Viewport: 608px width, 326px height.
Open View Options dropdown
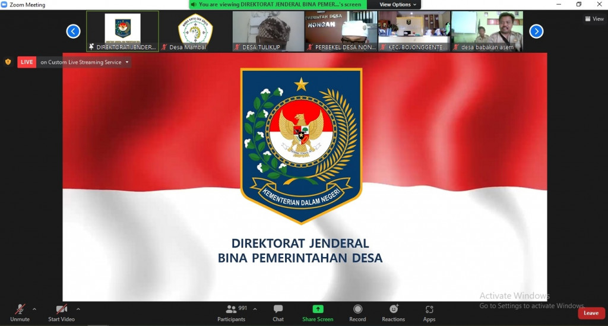tap(397, 5)
